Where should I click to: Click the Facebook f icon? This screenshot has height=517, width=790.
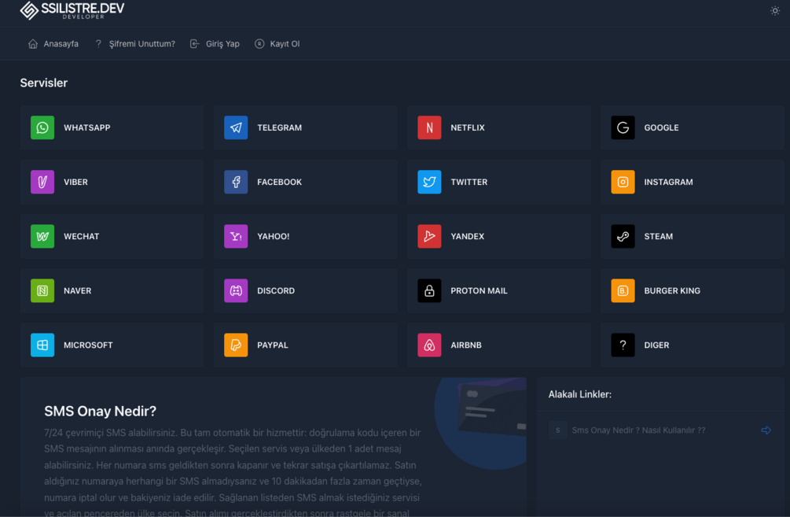236,182
